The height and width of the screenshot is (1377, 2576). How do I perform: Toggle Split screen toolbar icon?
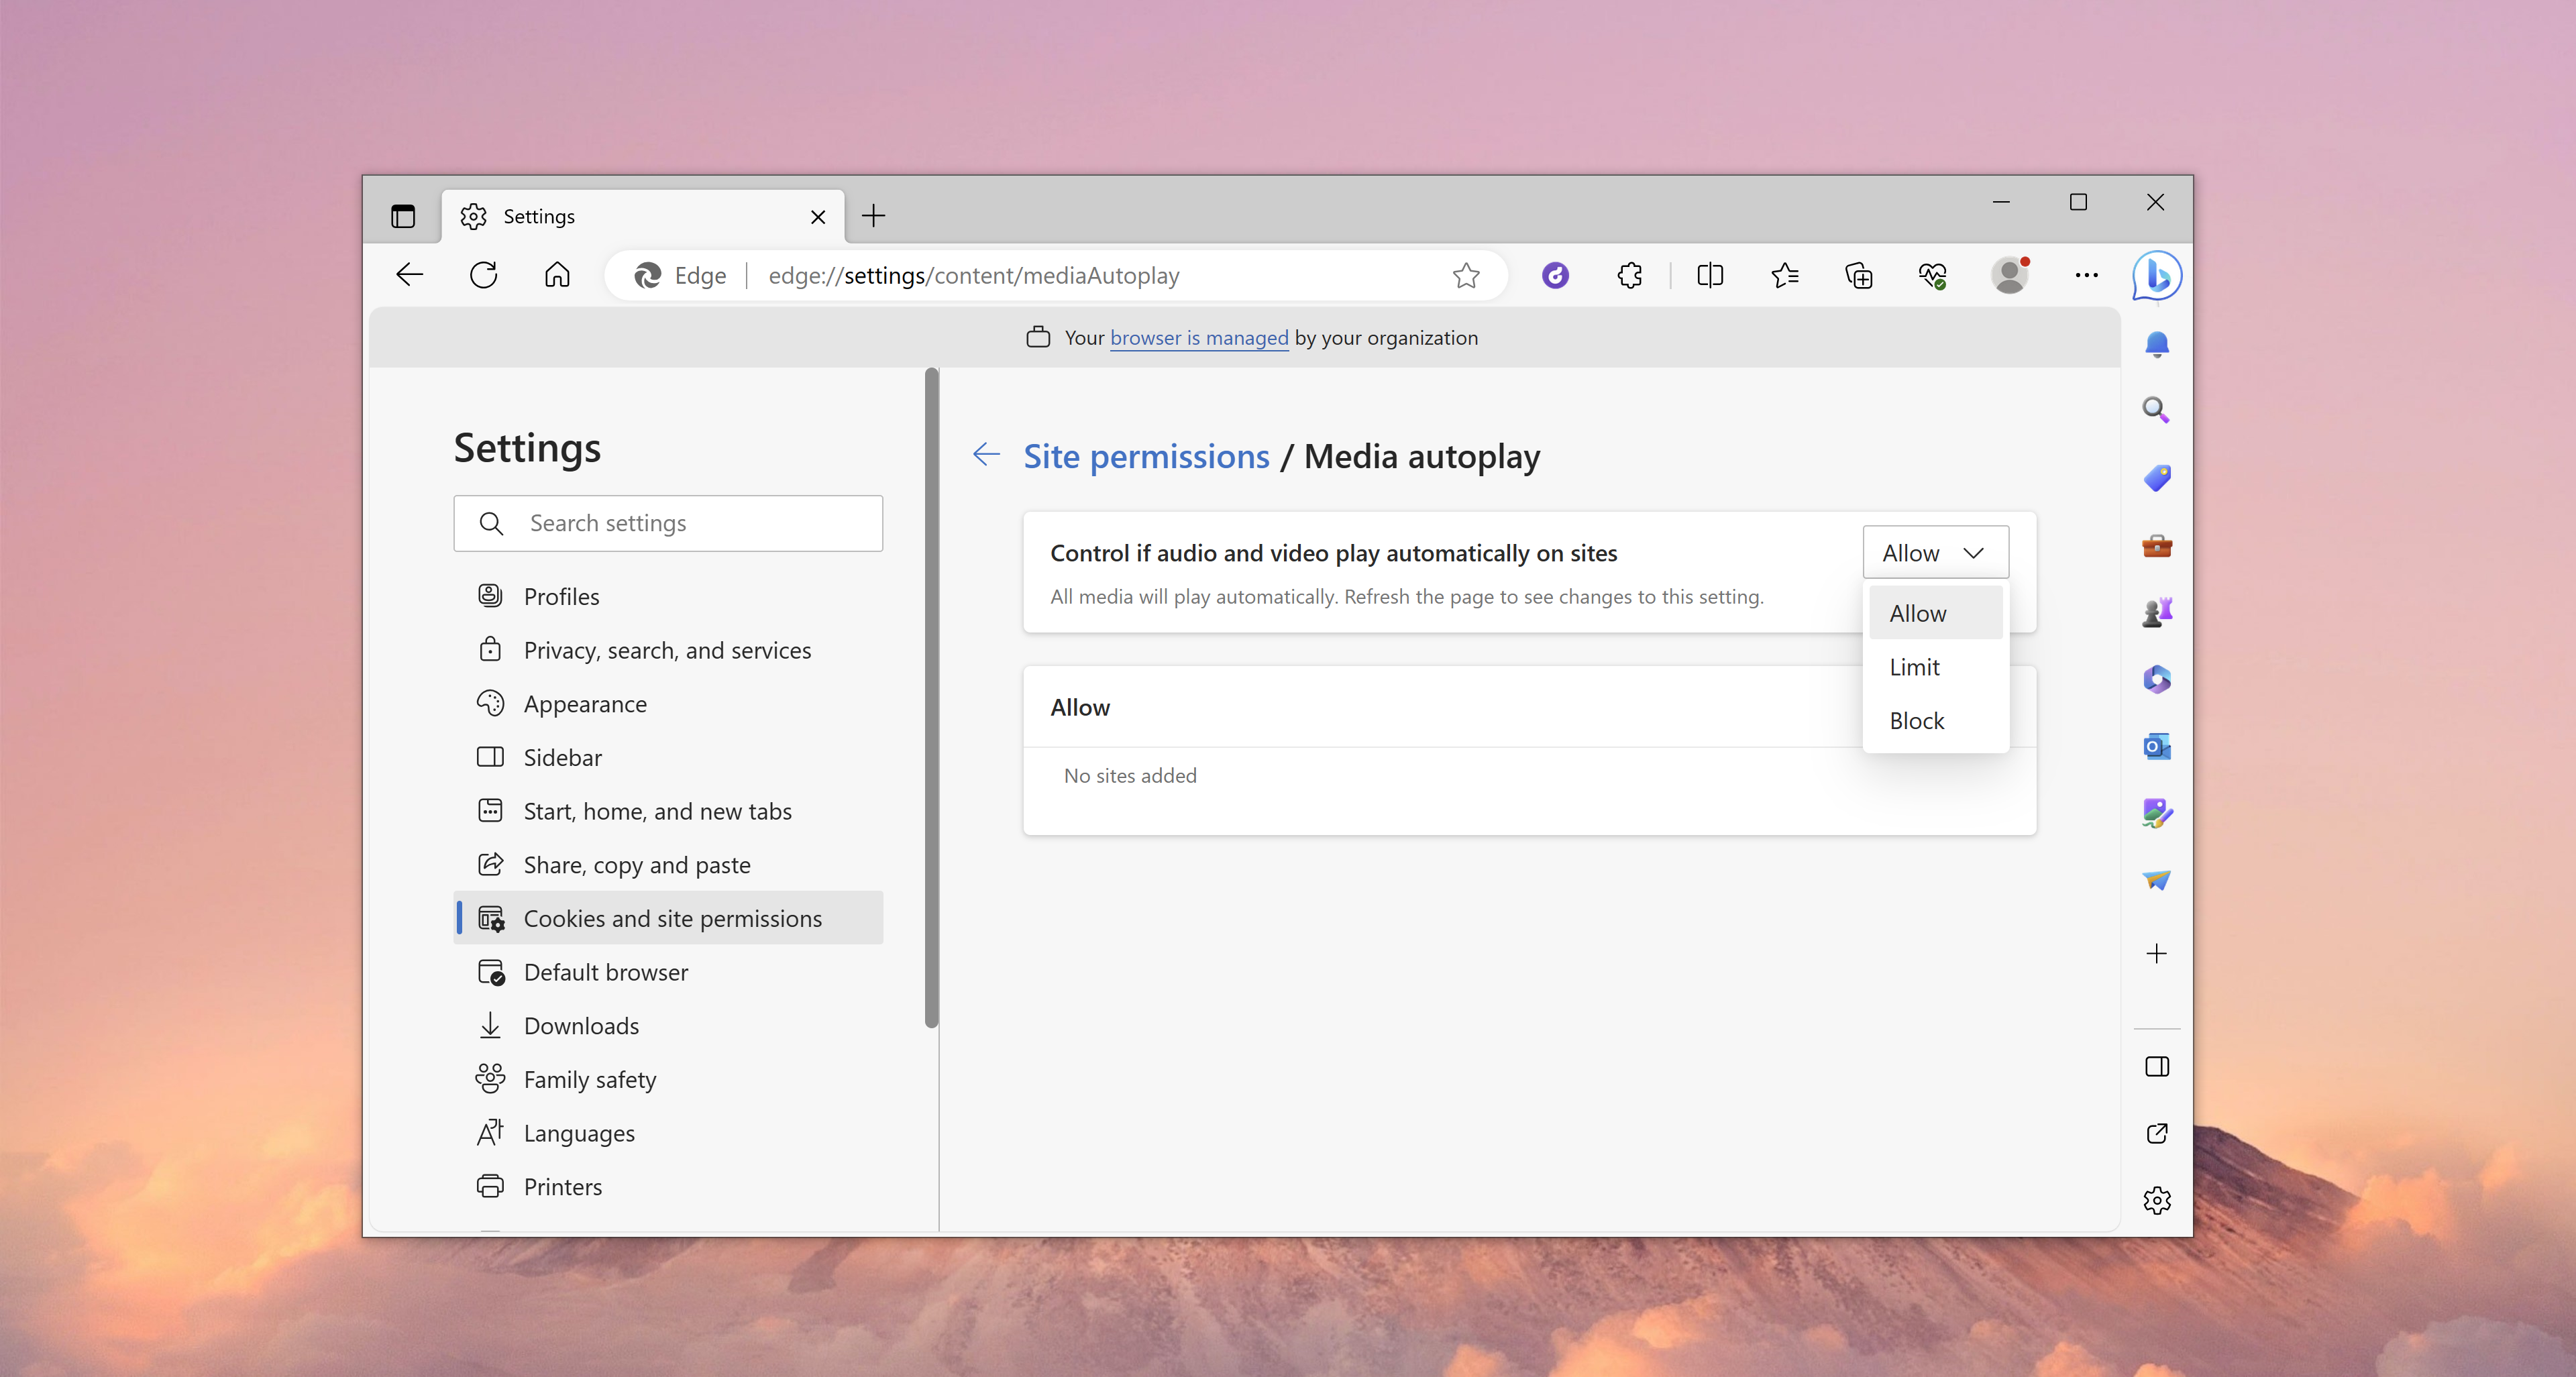coord(1710,275)
